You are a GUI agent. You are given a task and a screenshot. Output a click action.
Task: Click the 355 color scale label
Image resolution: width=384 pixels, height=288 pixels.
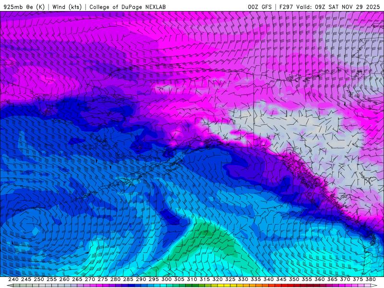[x=307, y=279]
